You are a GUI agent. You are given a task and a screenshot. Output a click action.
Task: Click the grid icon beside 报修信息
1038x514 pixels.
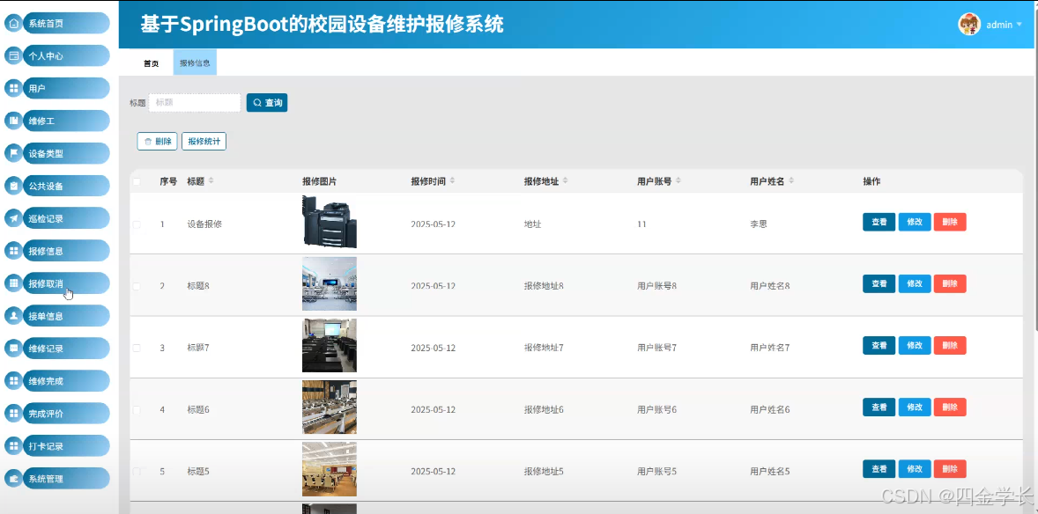click(14, 251)
